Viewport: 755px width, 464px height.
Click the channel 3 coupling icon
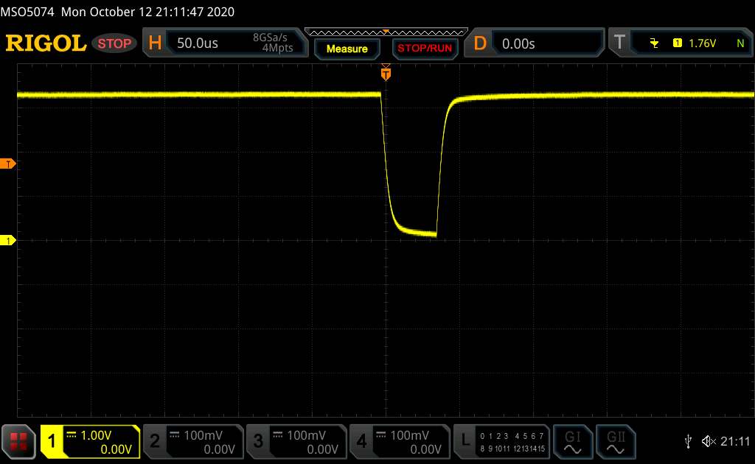[278, 435]
